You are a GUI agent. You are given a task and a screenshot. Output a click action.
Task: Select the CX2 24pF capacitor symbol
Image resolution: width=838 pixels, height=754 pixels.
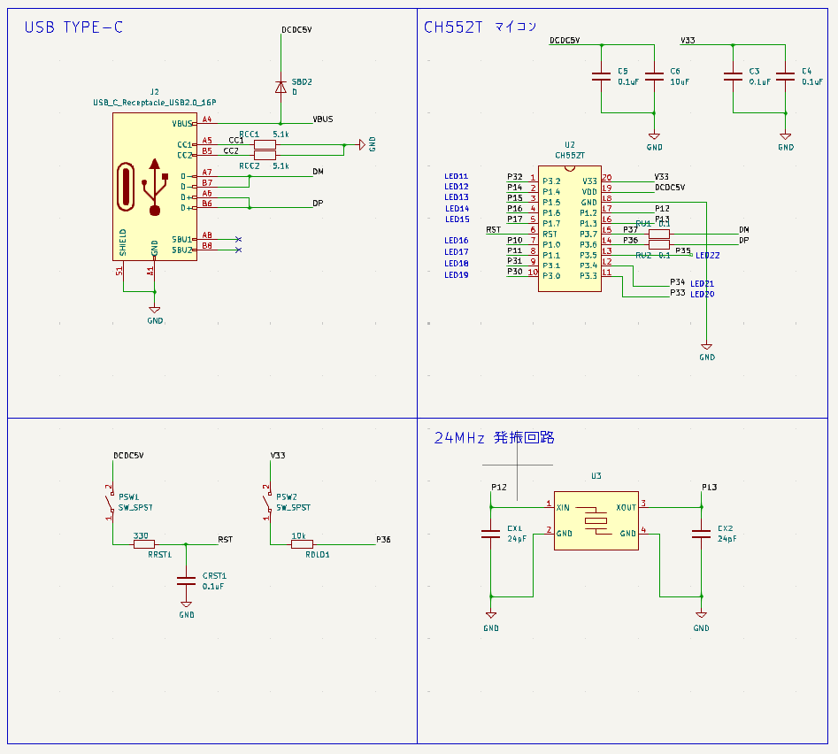point(701,534)
